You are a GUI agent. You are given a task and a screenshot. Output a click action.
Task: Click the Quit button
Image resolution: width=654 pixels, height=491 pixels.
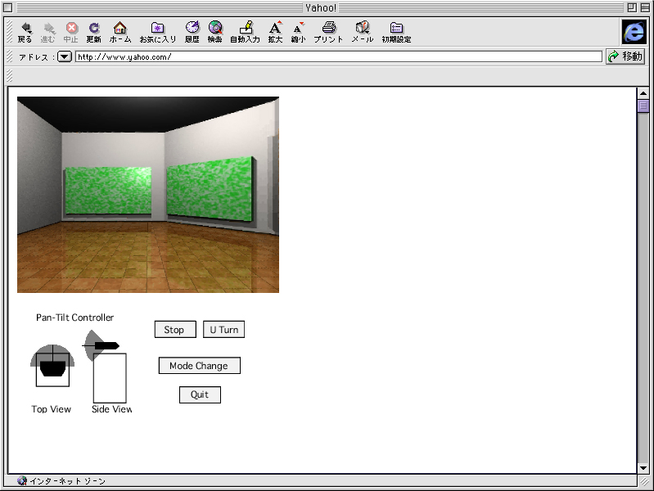tap(200, 394)
